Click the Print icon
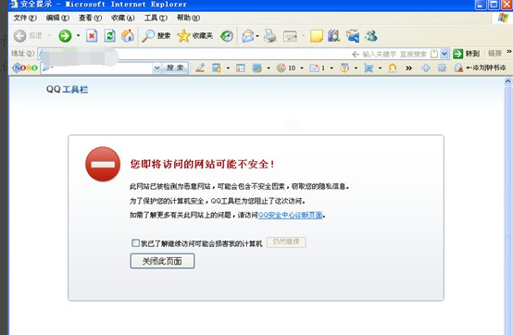The height and width of the screenshot is (335, 513). coord(269,35)
